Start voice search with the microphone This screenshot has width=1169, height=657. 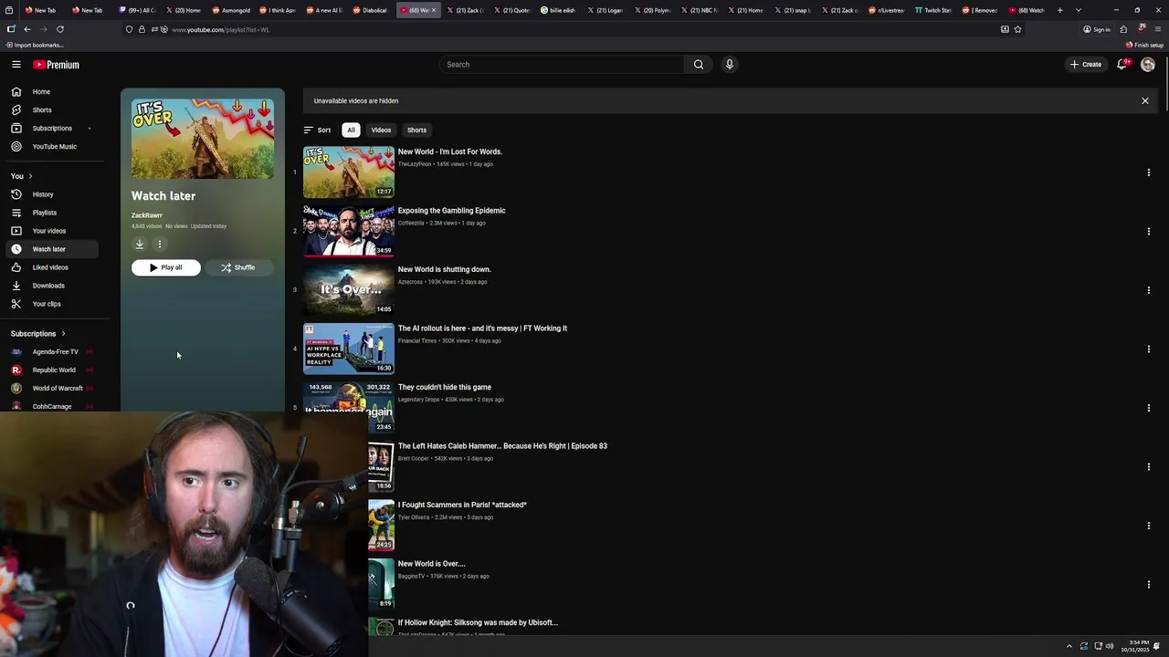click(729, 65)
